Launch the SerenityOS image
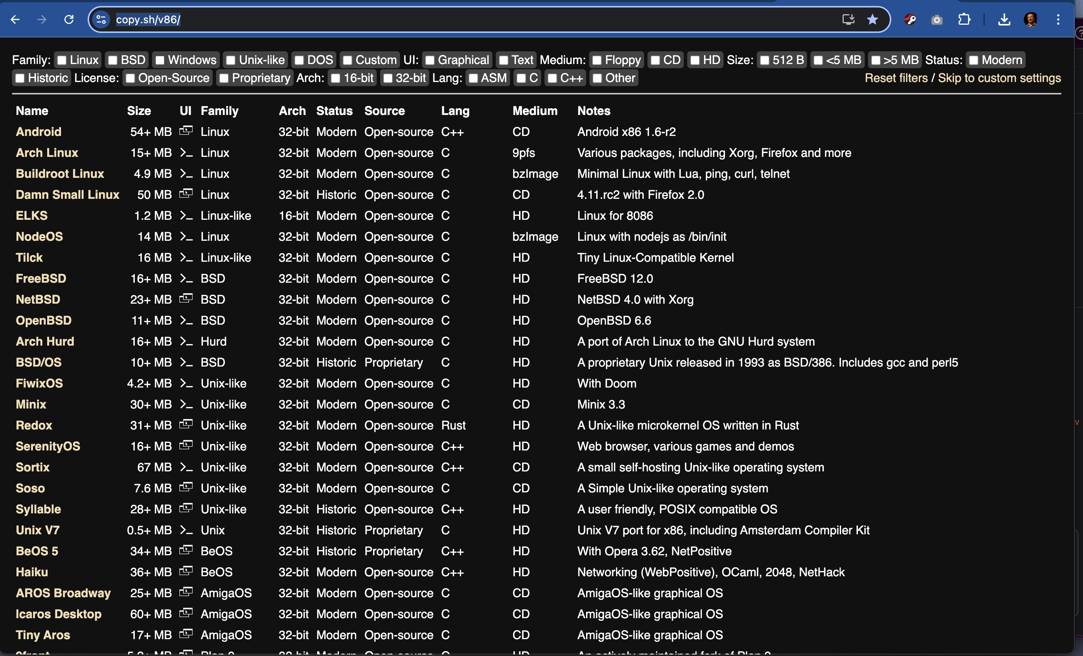This screenshot has width=1083, height=656. tap(48, 446)
